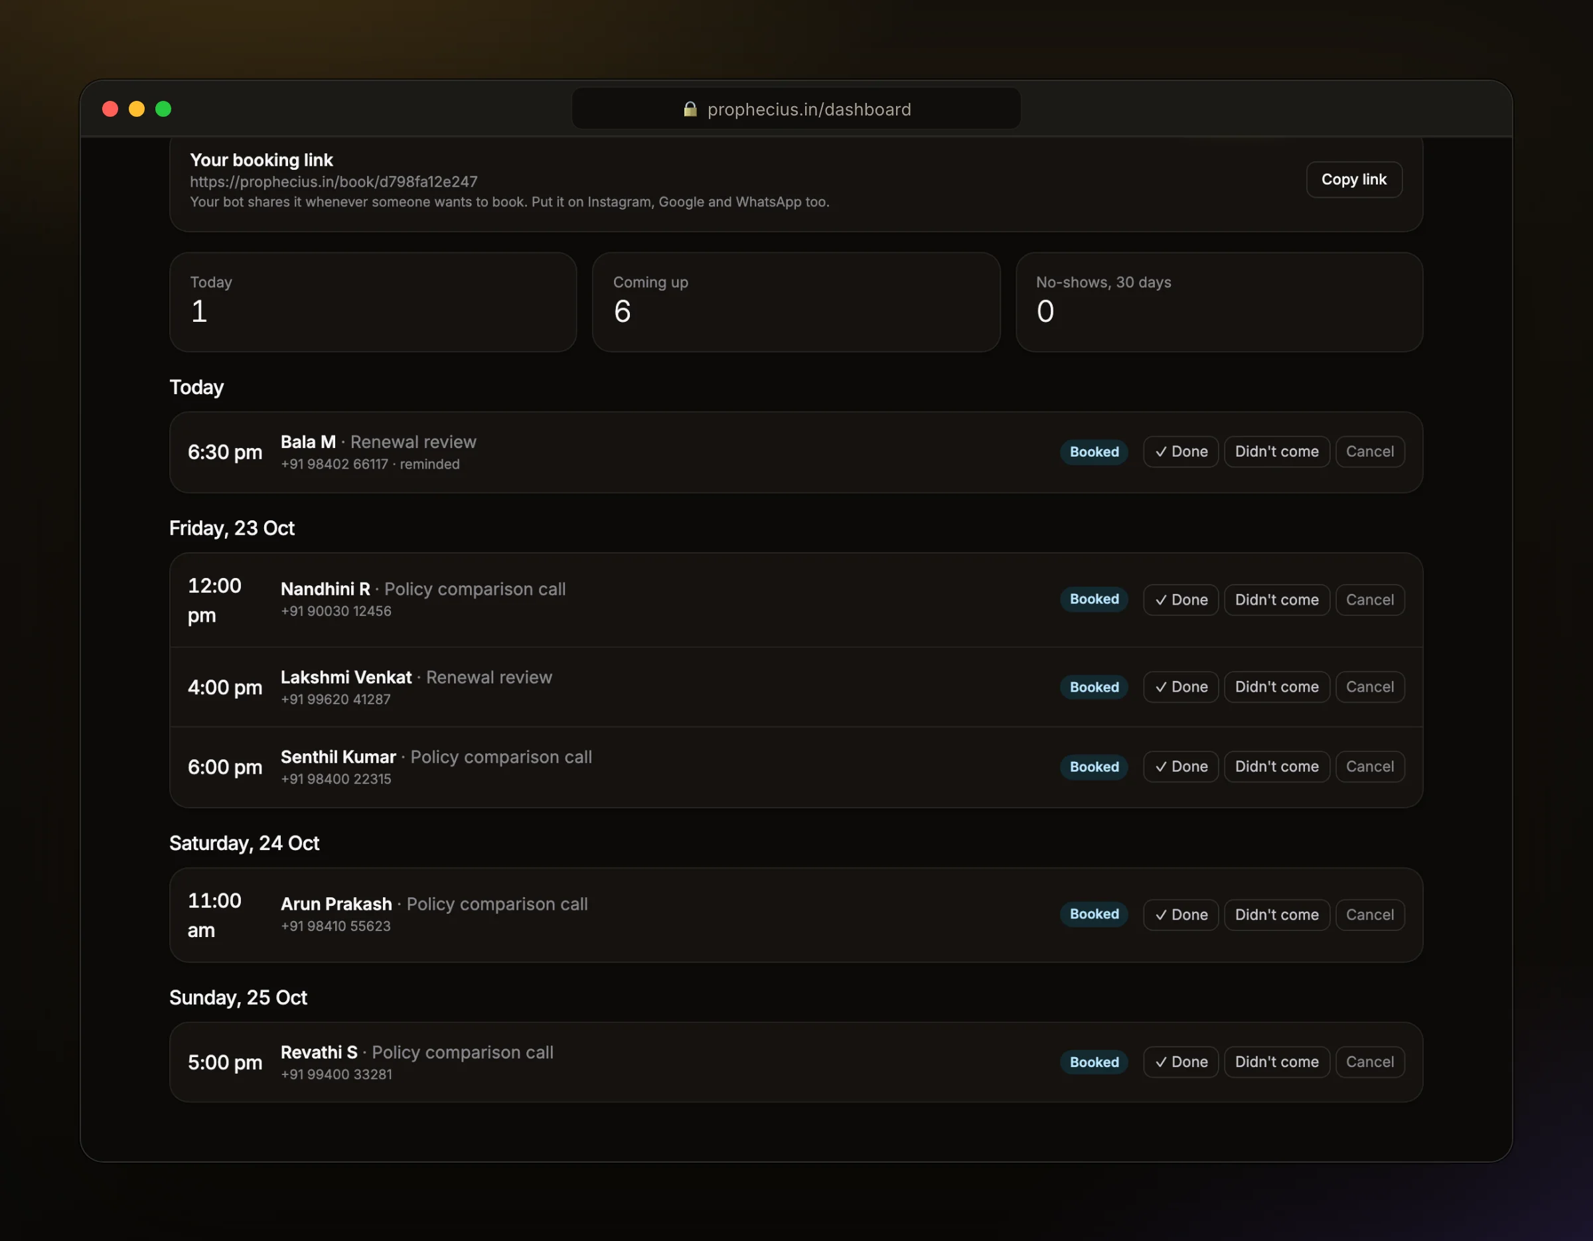Open the Today count card

[x=373, y=302]
